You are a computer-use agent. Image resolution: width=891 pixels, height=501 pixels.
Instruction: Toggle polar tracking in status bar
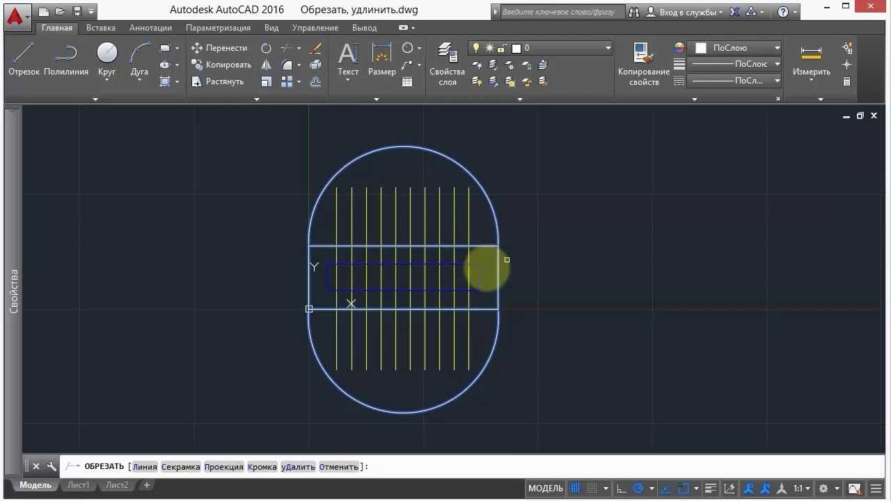(638, 488)
